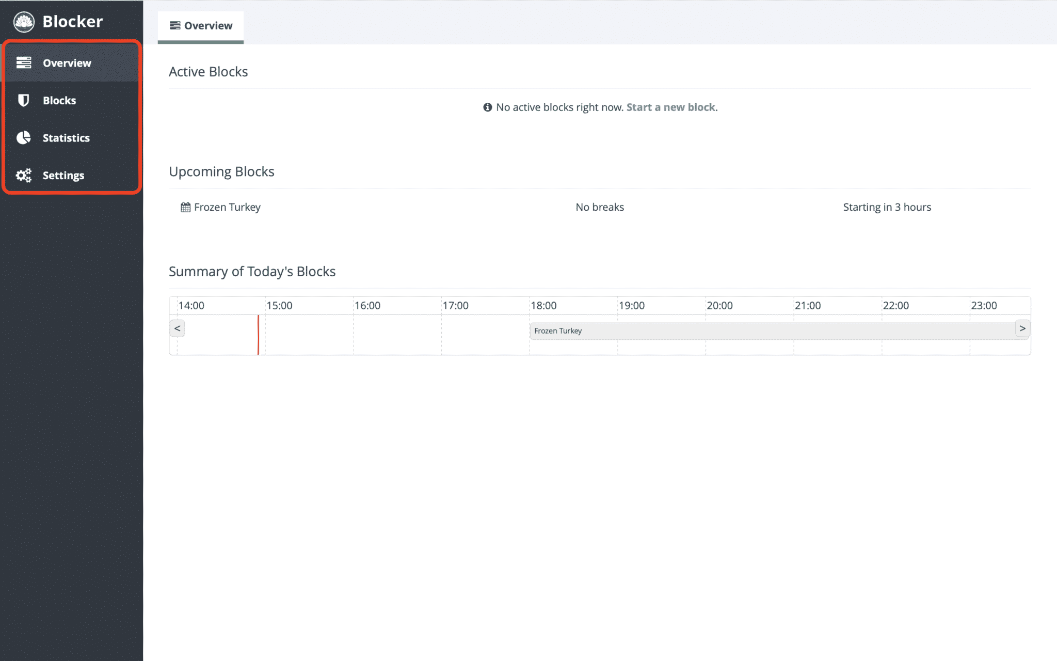Click the Statistics pie chart icon

tap(24, 138)
